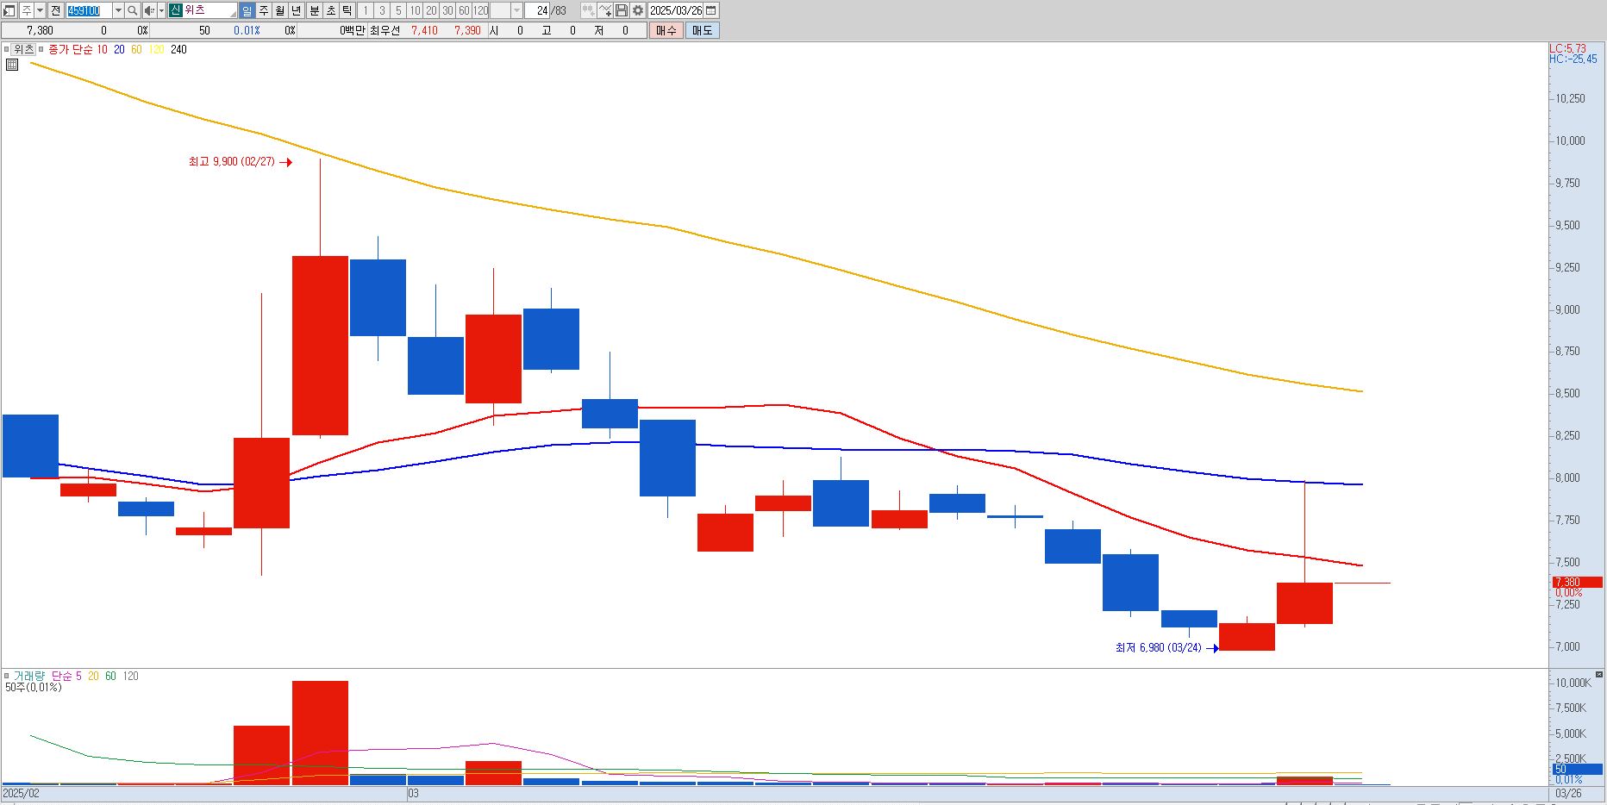Select the 120 interval preset button
The width and height of the screenshot is (1607, 805).
coord(480,10)
